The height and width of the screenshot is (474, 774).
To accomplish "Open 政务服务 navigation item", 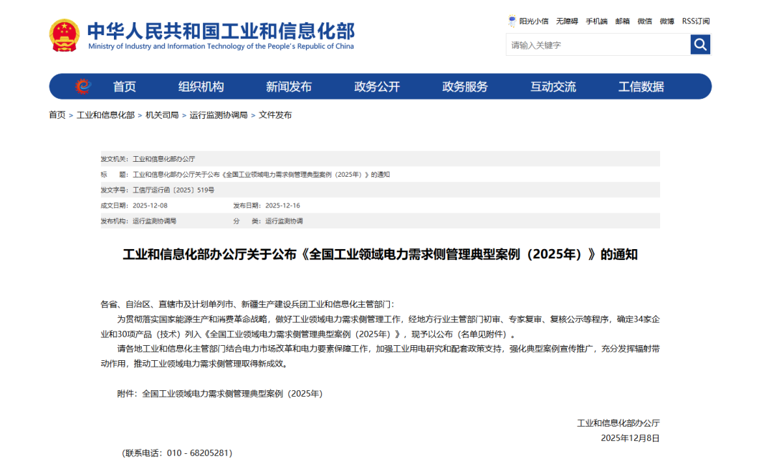I will tap(465, 87).
